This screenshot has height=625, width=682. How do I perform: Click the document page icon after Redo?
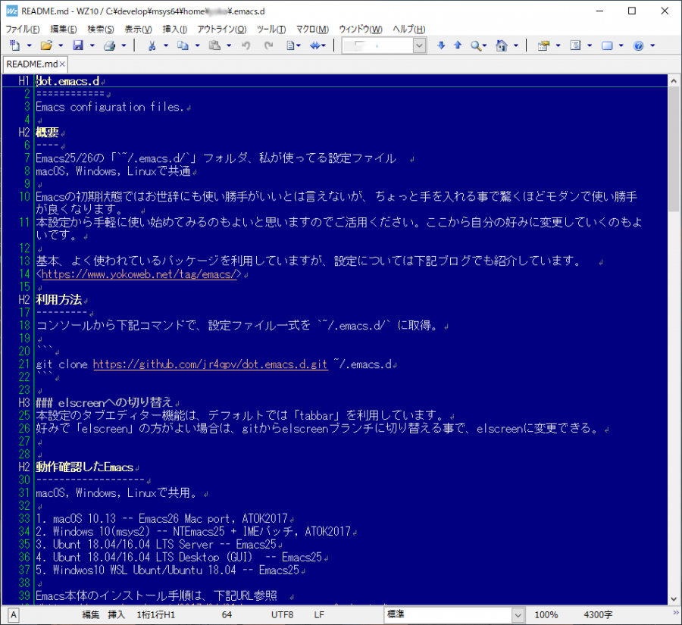[290, 45]
